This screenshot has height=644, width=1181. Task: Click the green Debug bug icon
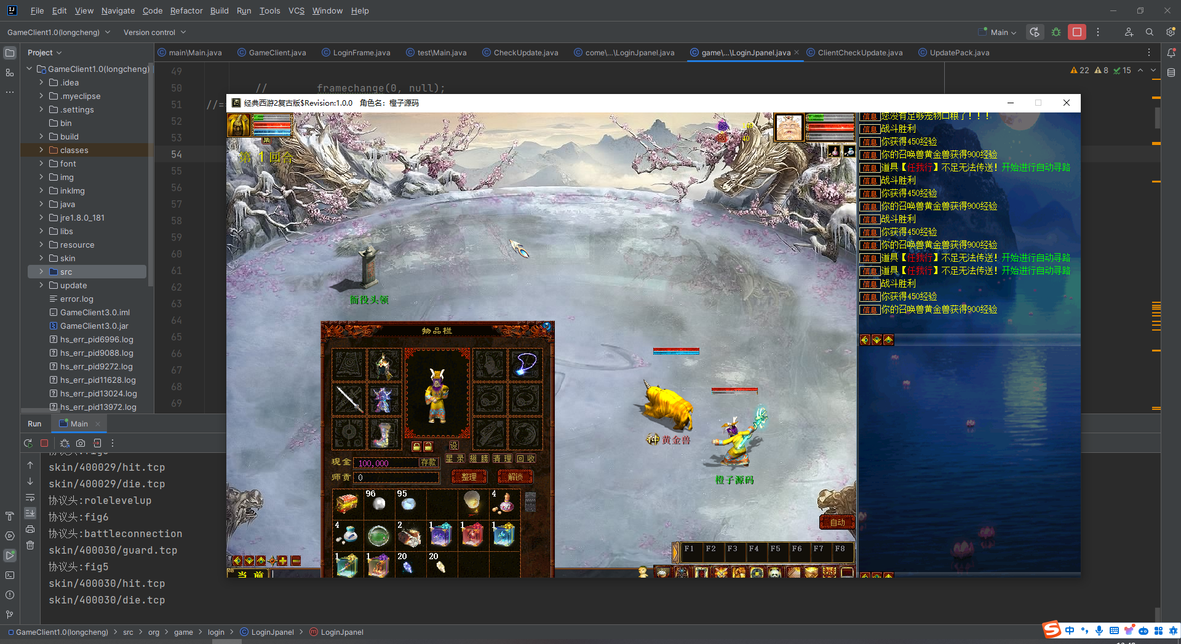pos(1056,32)
